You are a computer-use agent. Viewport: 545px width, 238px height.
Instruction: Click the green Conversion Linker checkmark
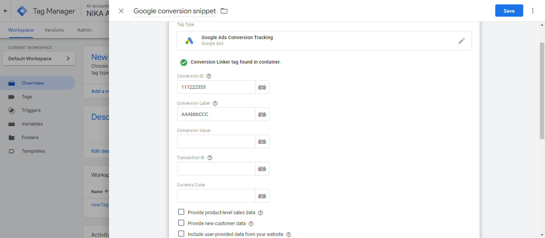pyautogui.click(x=184, y=62)
